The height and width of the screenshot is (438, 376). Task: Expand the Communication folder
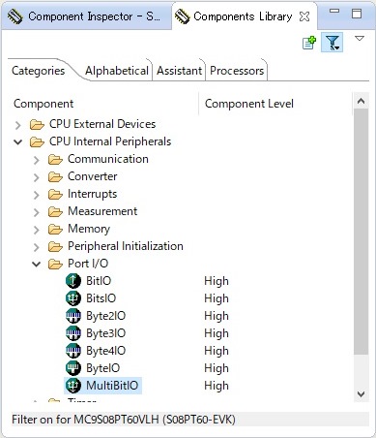37,159
